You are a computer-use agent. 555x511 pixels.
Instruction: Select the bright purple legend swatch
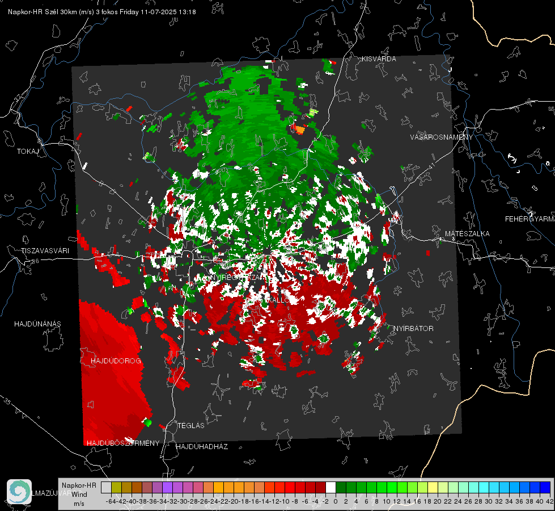167,488
